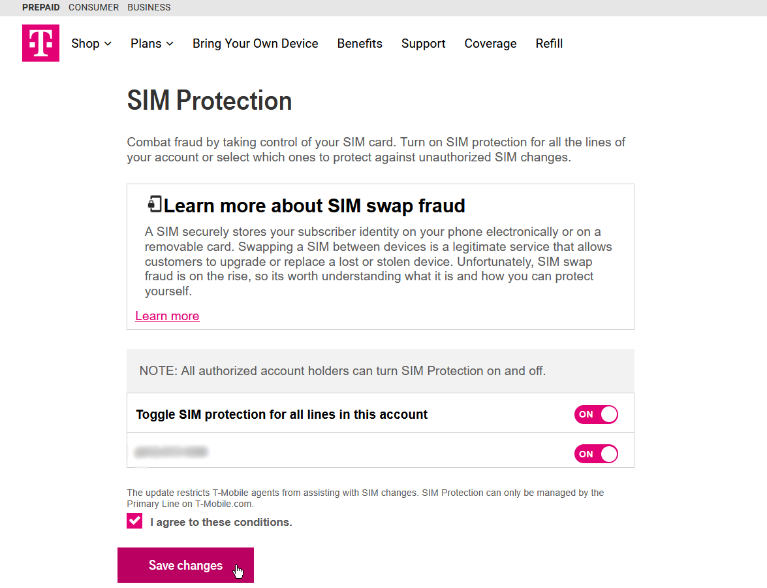Follow the Learn more link
The height and width of the screenshot is (588, 767).
click(167, 316)
